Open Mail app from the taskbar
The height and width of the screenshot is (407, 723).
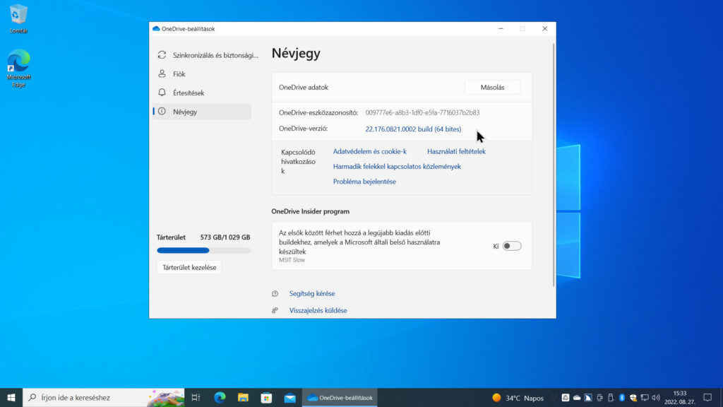click(289, 397)
